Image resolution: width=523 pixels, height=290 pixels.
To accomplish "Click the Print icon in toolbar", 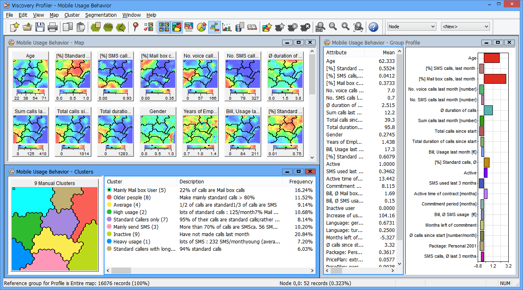I will [52, 27].
